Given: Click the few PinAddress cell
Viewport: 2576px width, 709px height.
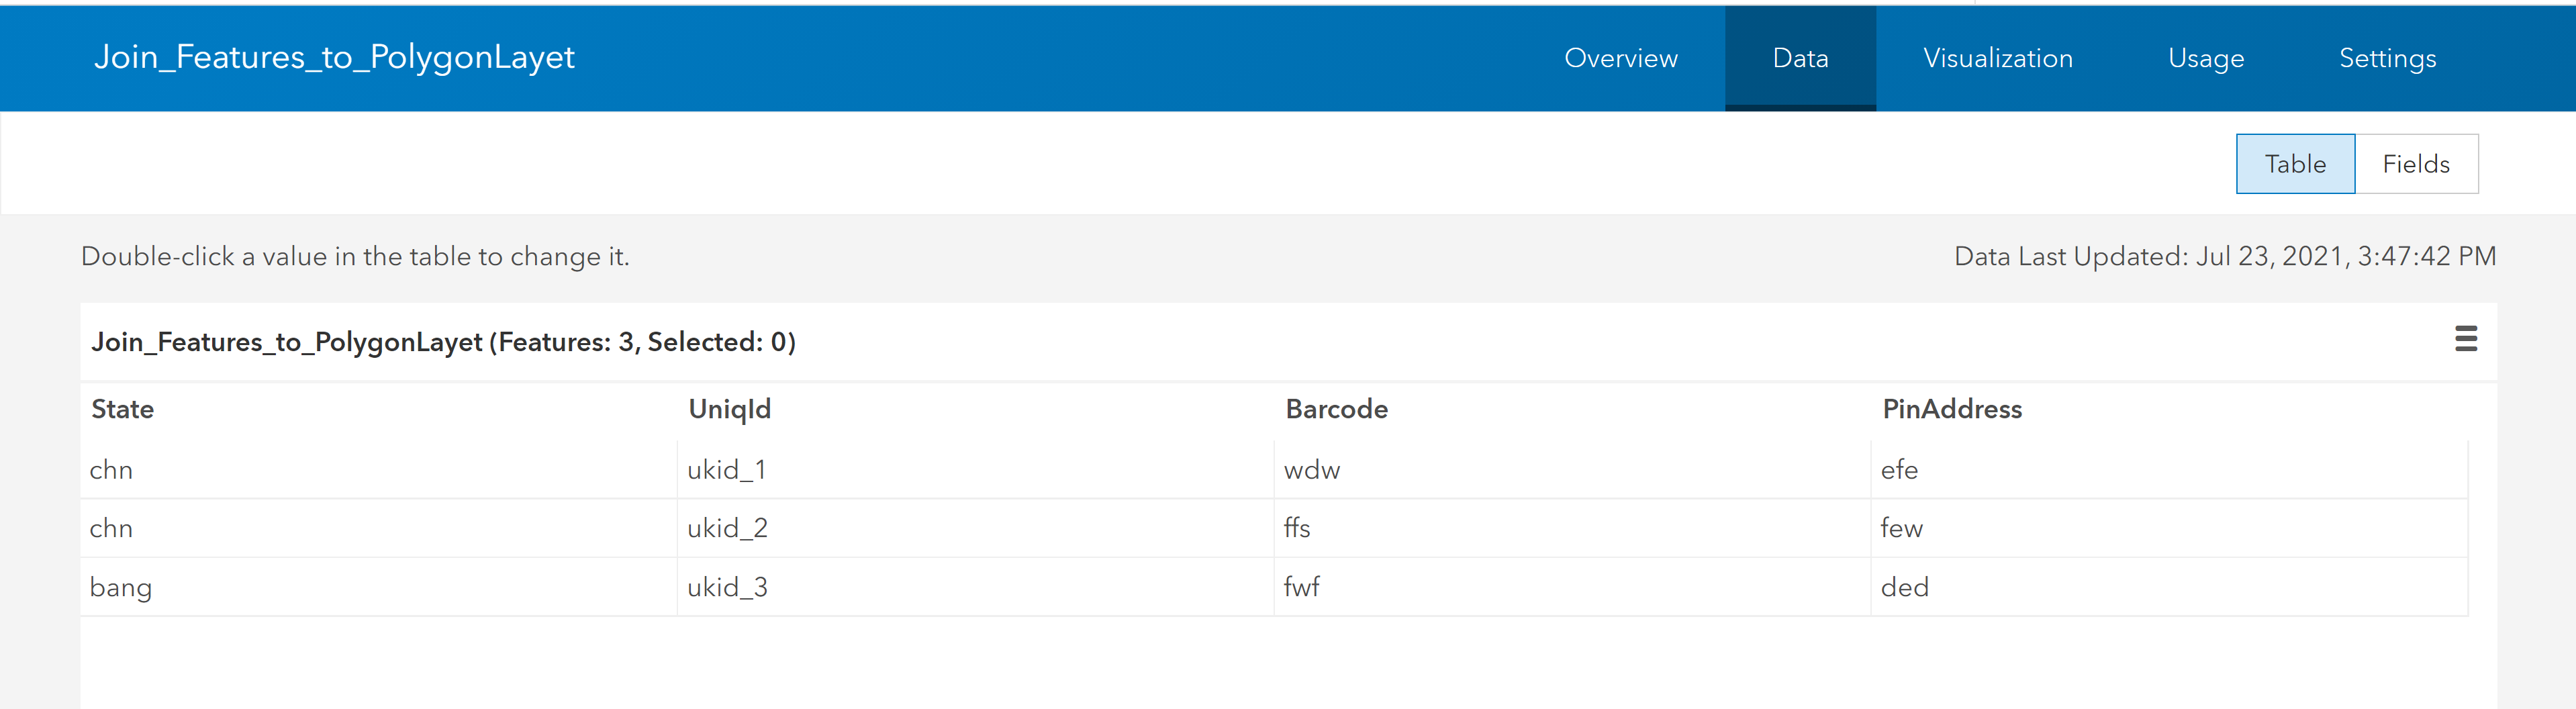Looking at the screenshot, I should point(1901,528).
